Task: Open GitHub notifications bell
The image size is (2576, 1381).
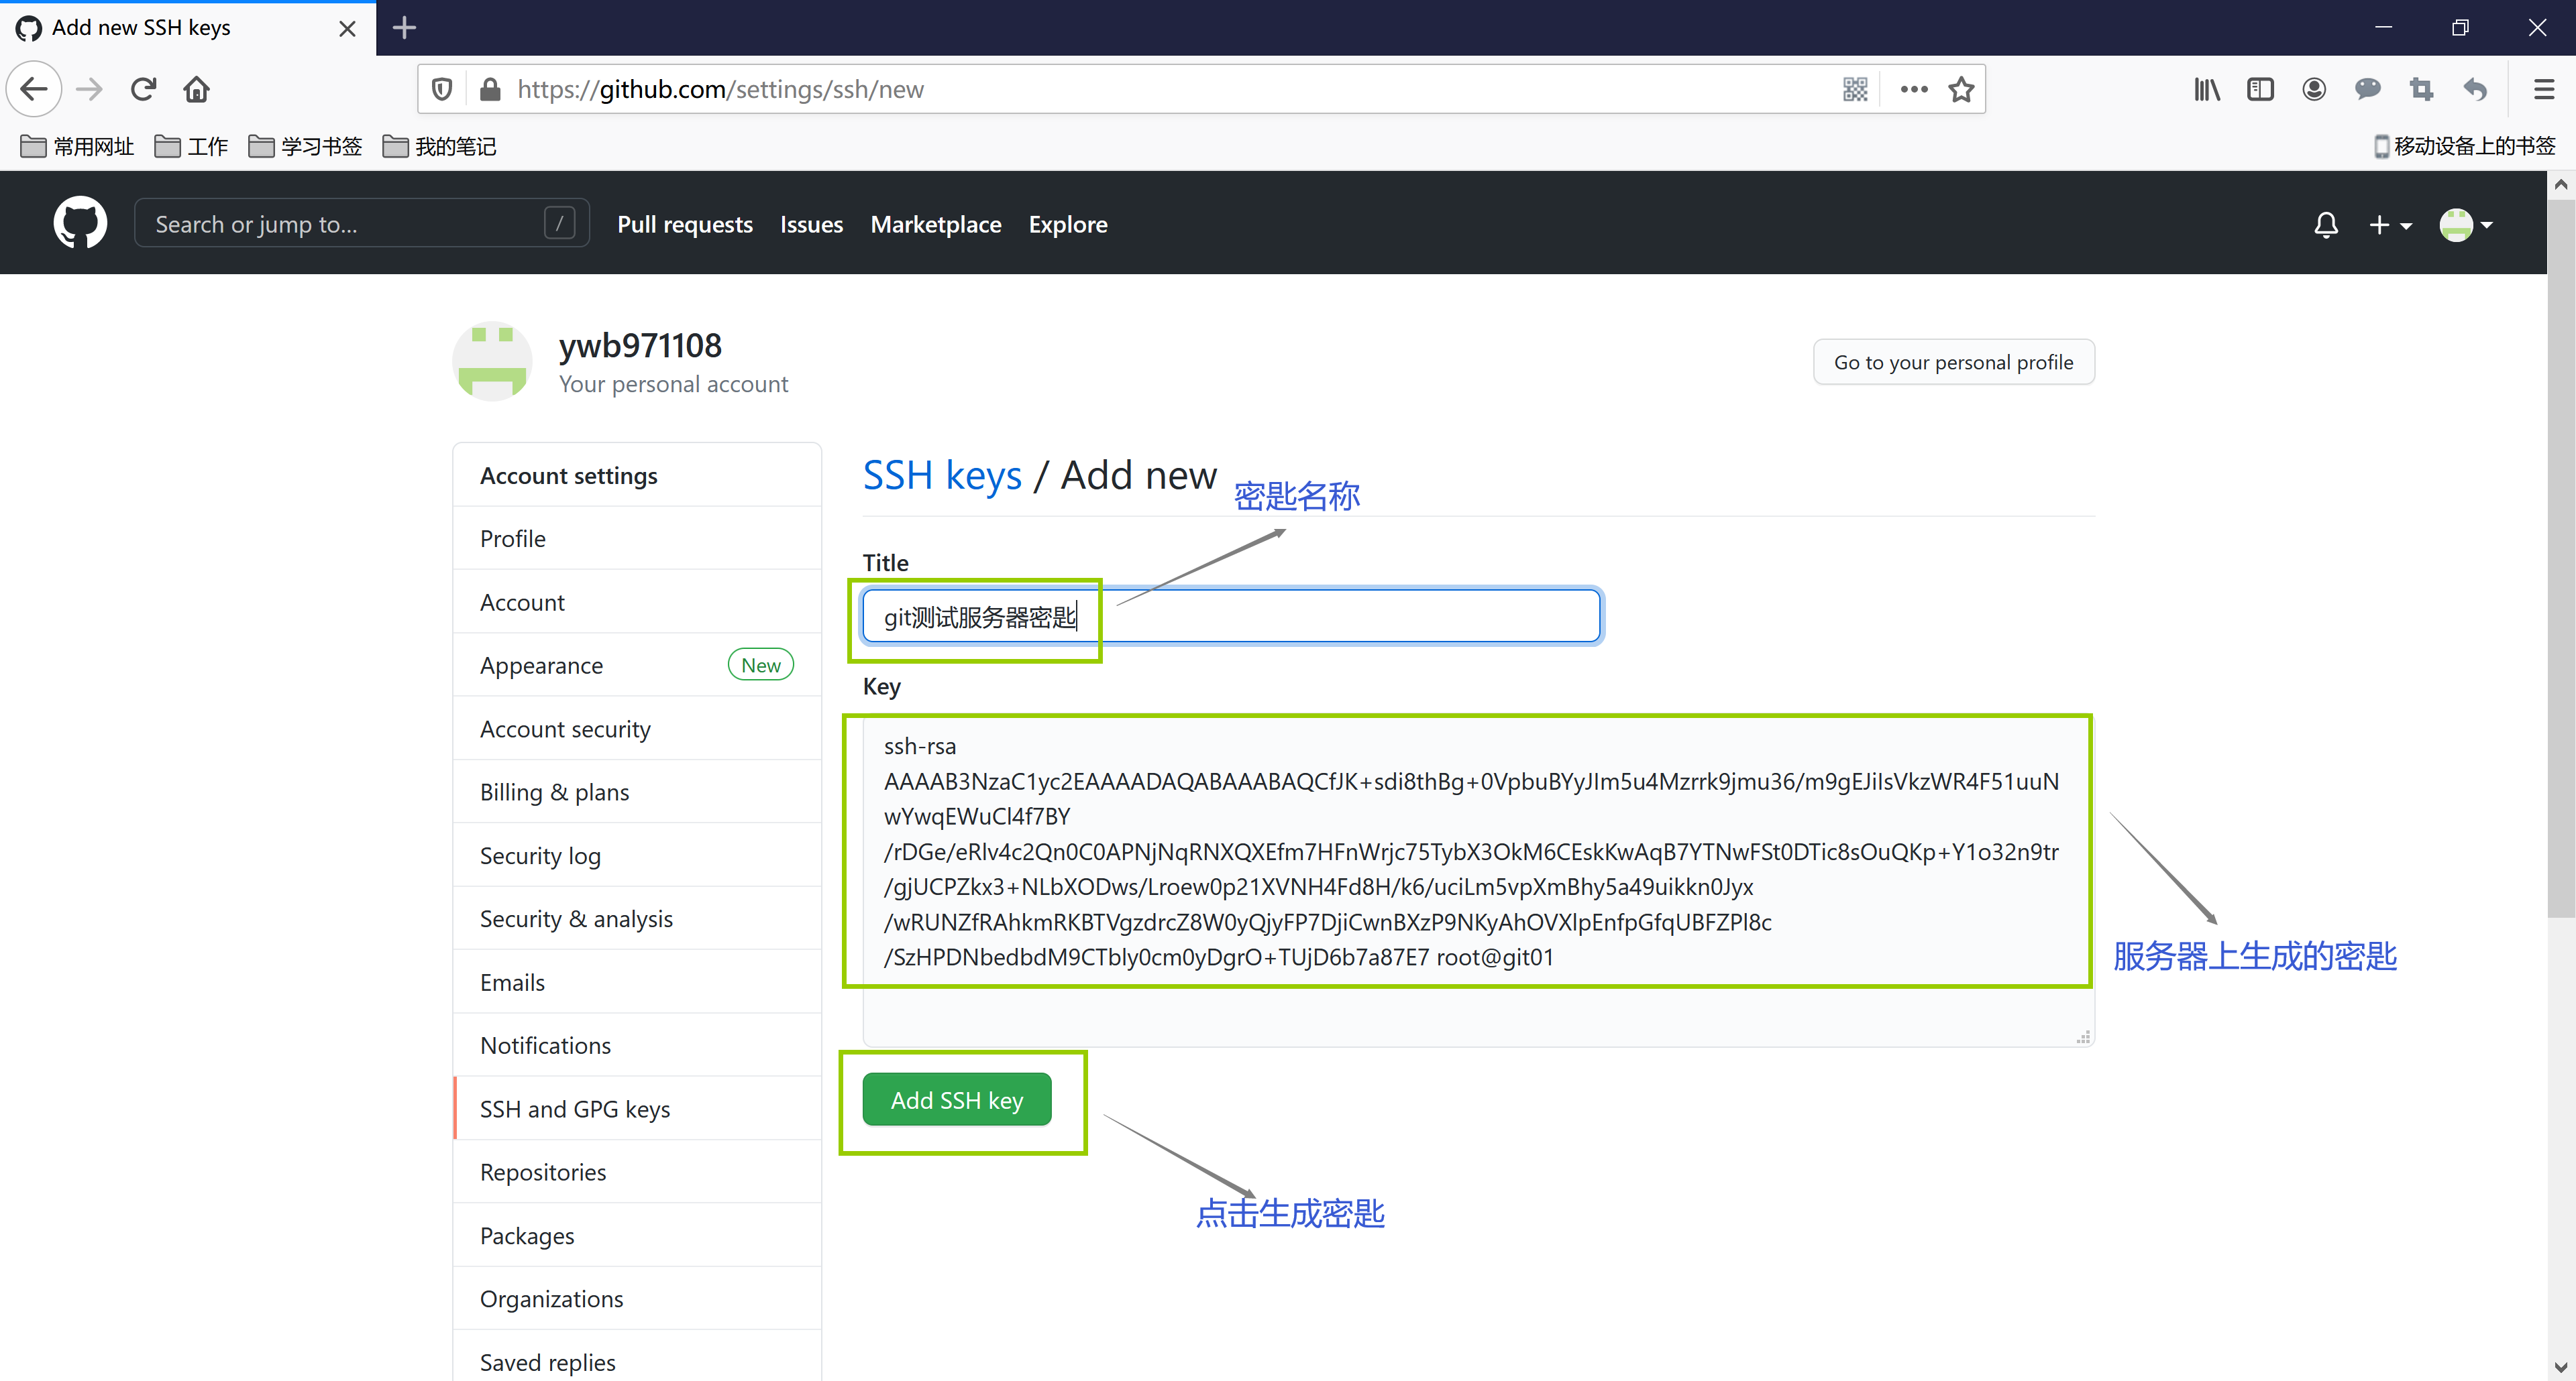Action: (x=2326, y=225)
